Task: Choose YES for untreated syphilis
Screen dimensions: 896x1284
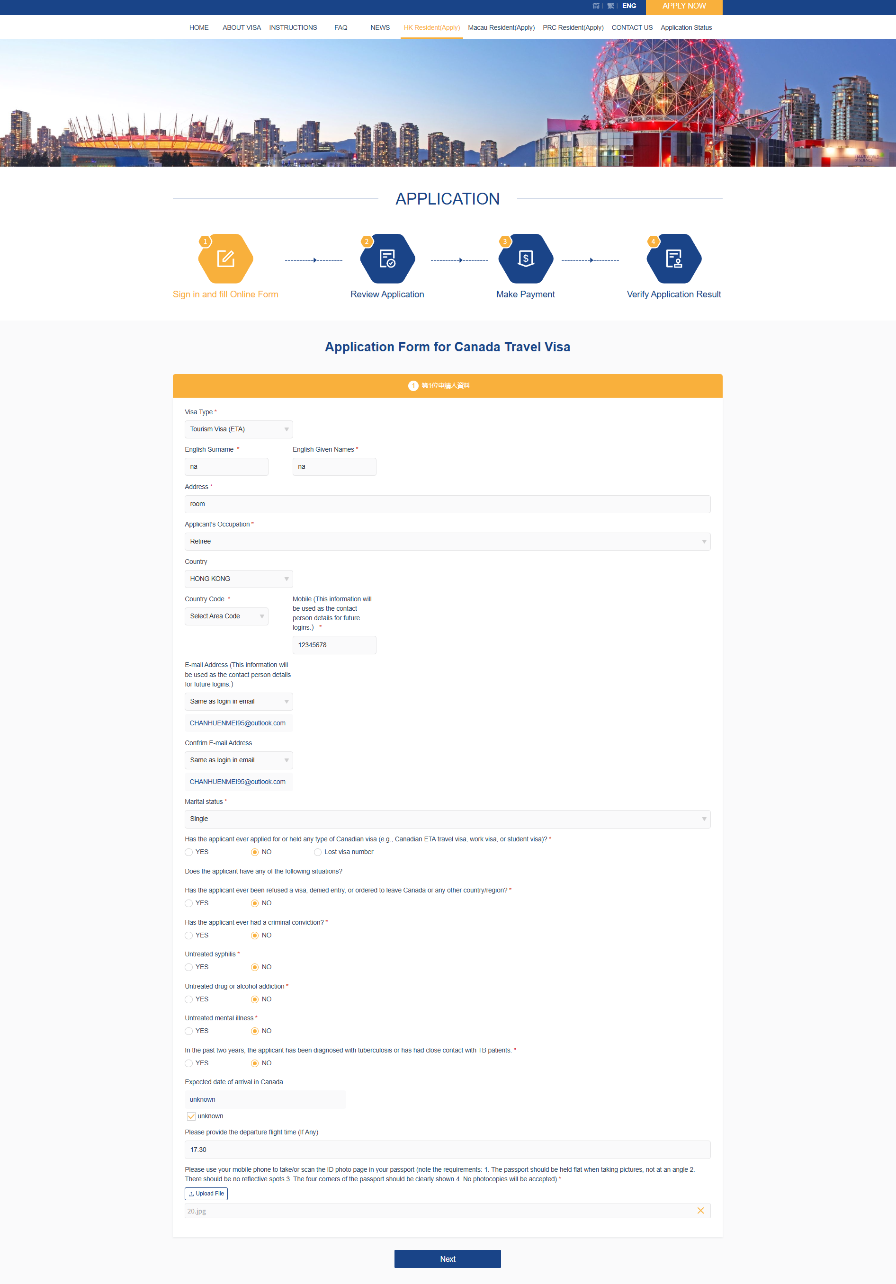Action: 189,967
